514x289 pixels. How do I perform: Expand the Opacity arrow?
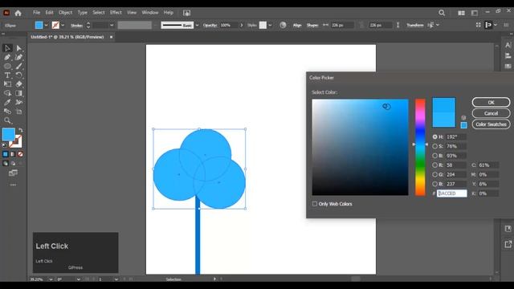tap(242, 25)
